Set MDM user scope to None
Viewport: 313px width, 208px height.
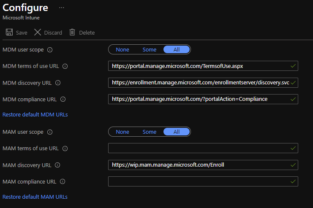122,50
